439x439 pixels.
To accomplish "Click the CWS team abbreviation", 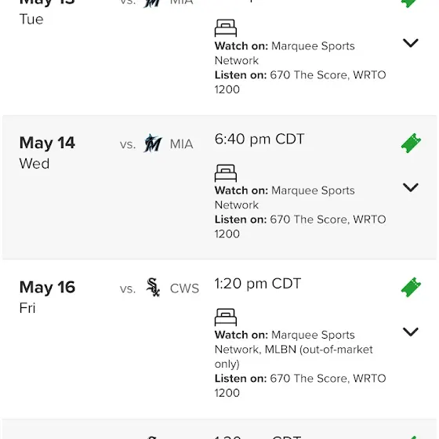I will (184, 288).
